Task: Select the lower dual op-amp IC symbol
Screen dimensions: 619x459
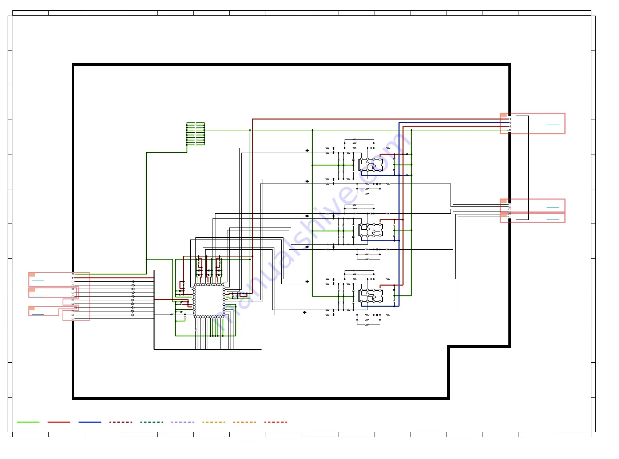Action: [370, 296]
